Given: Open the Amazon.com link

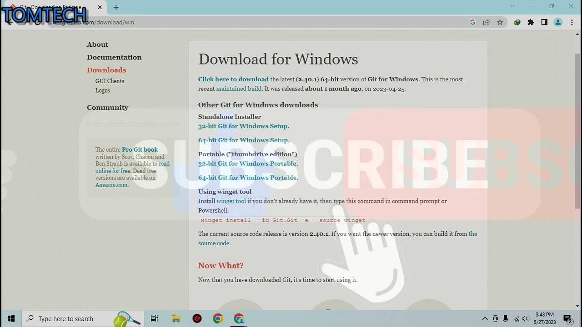Looking at the screenshot, I should click(111, 185).
